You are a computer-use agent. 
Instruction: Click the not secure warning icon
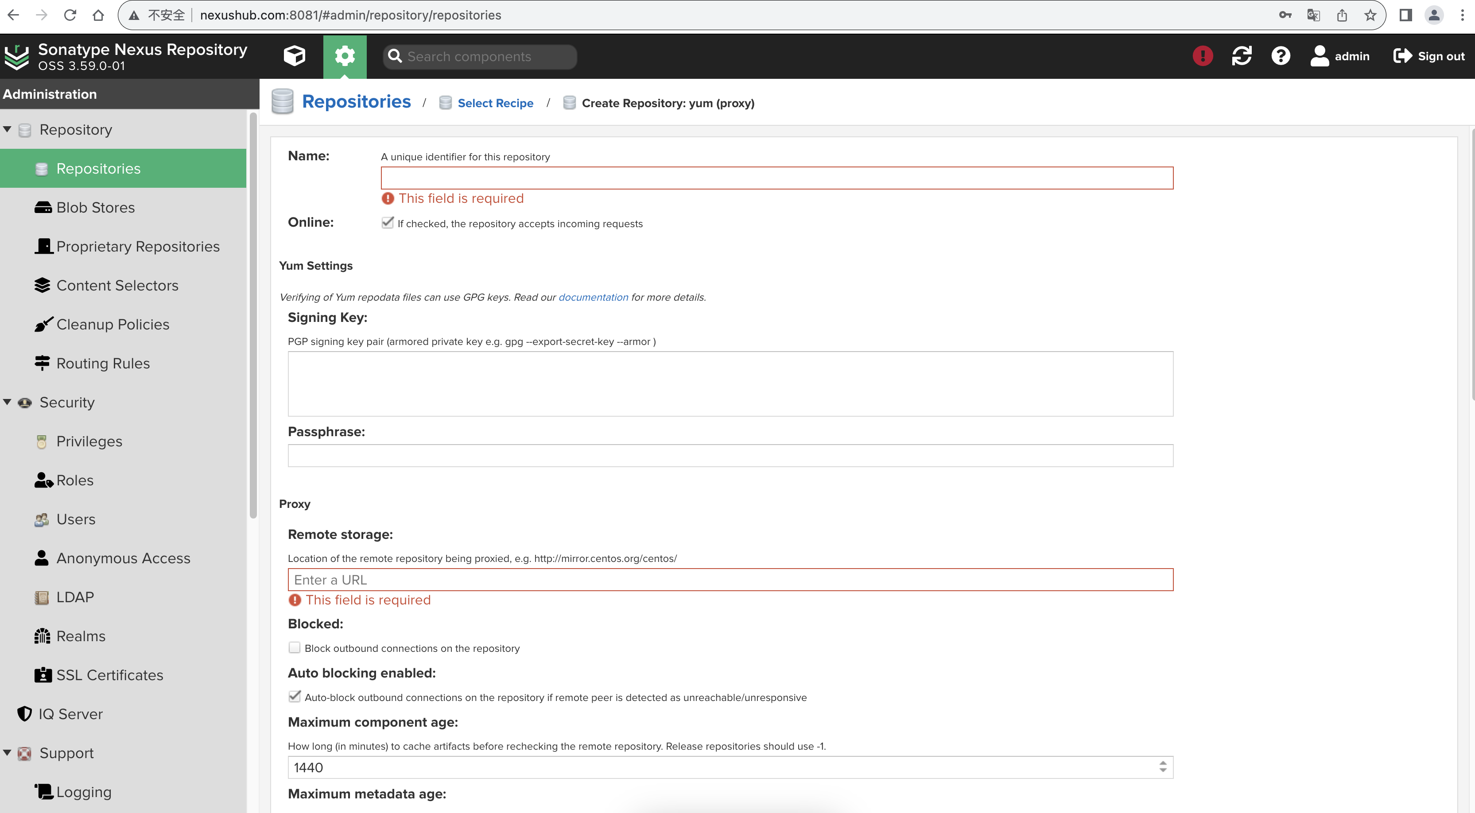(134, 15)
